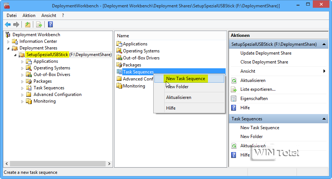Click Update Deployment Share action
This screenshot has height=179, width=332.
[x=266, y=53]
